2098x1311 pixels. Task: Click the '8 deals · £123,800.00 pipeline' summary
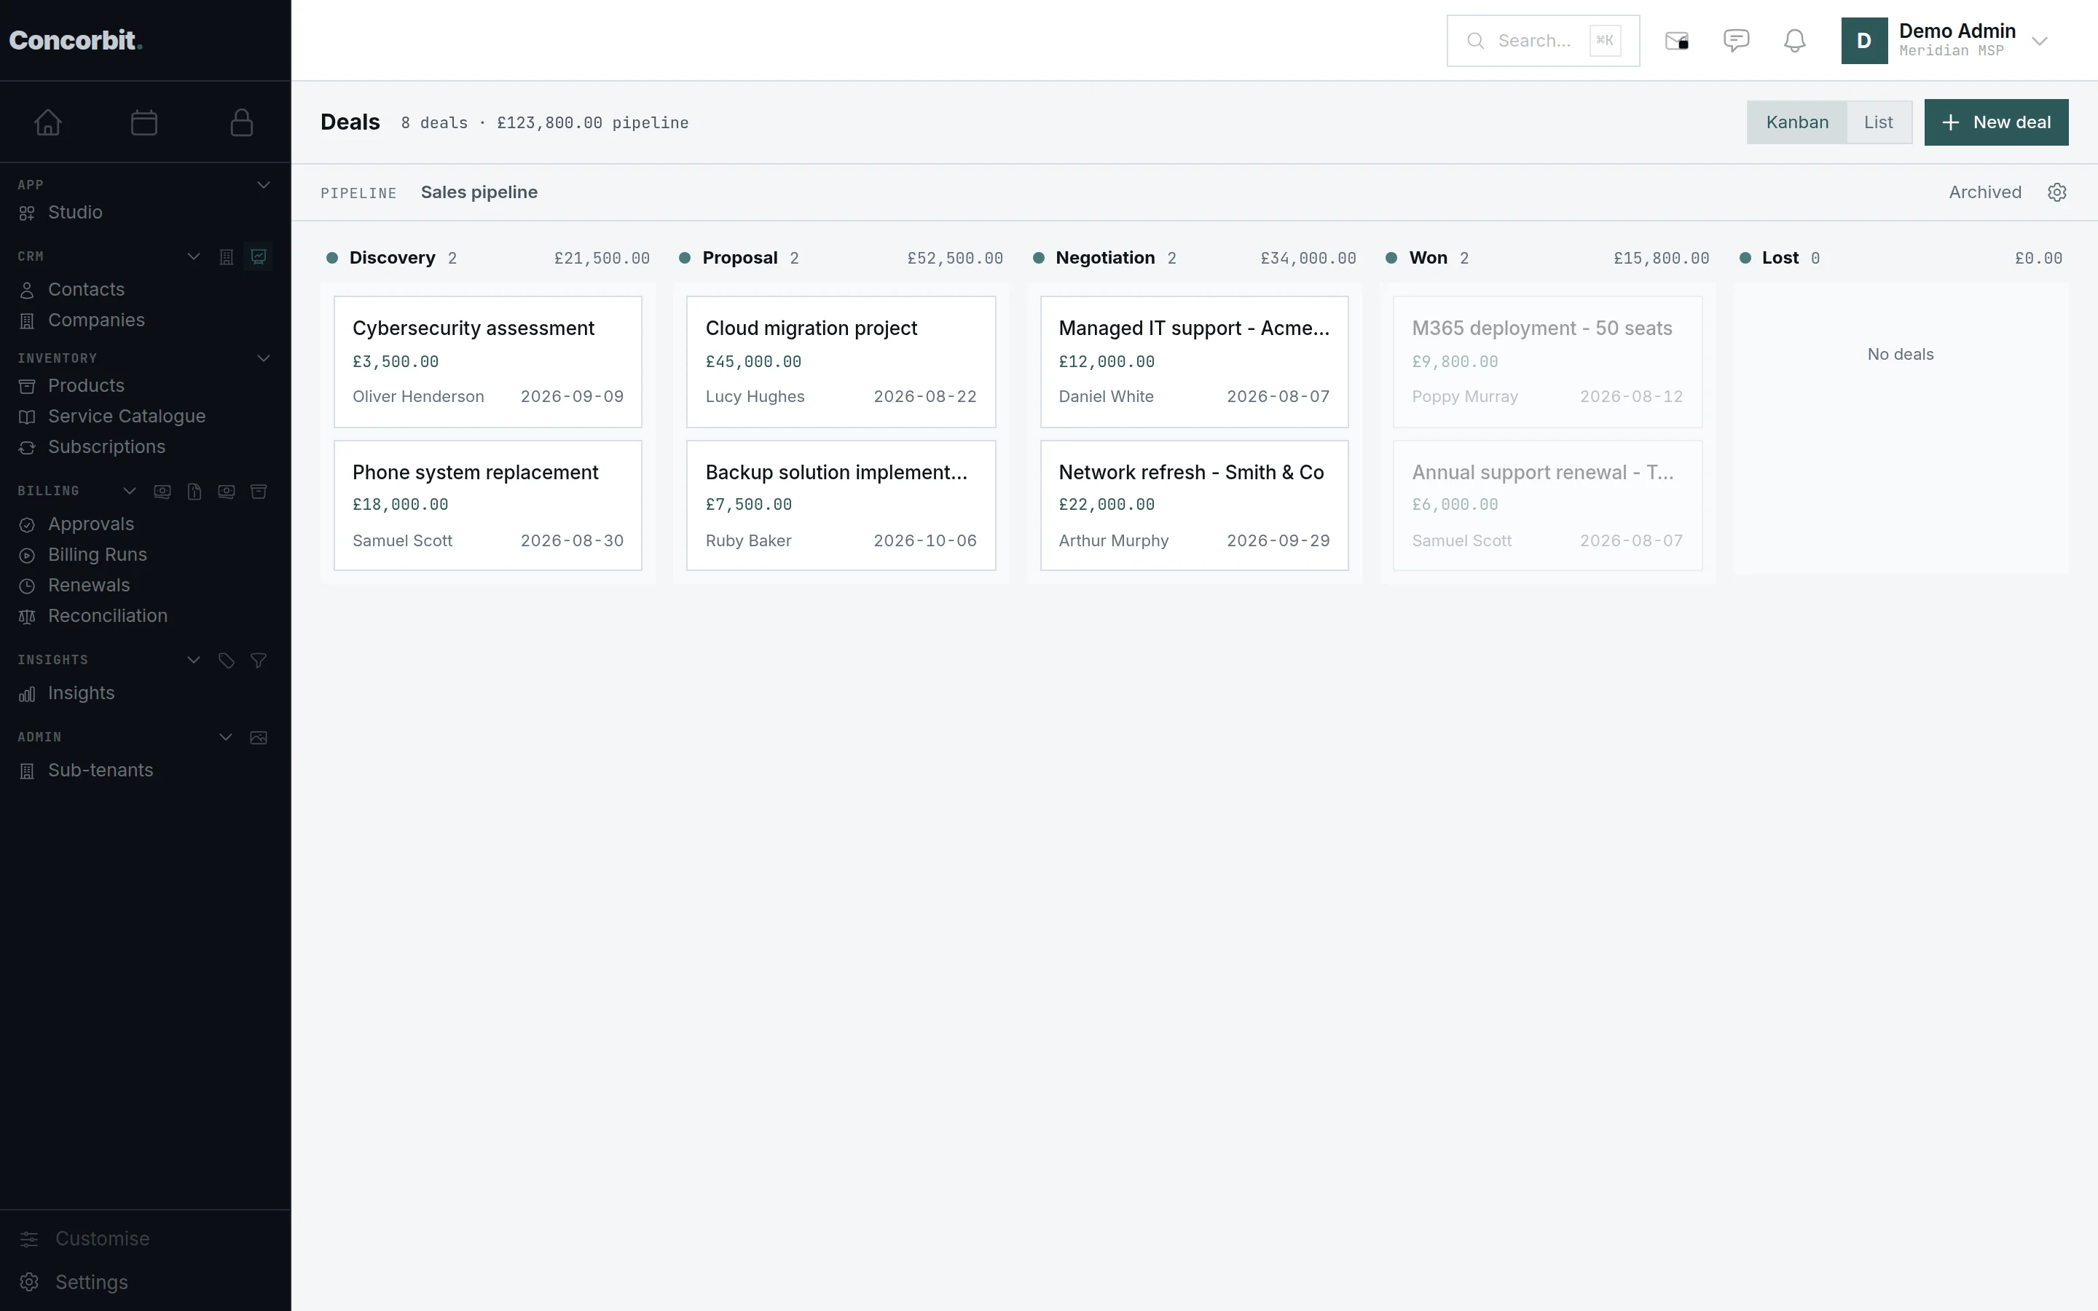[544, 123]
